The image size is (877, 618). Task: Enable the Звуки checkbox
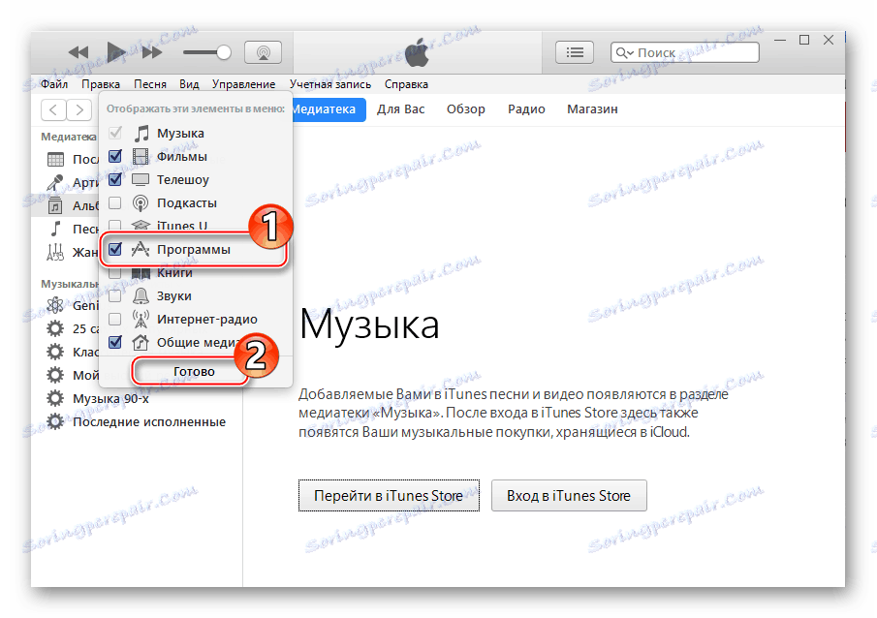(x=114, y=295)
